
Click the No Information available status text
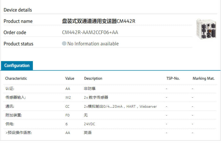[93, 44]
